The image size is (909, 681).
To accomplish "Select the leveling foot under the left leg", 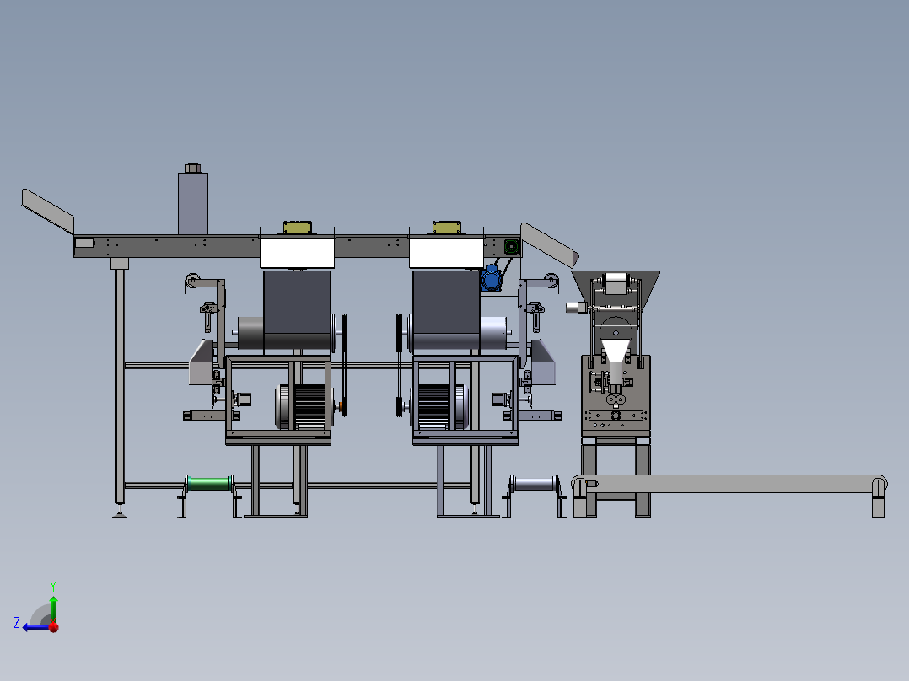I will (x=120, y=512).
